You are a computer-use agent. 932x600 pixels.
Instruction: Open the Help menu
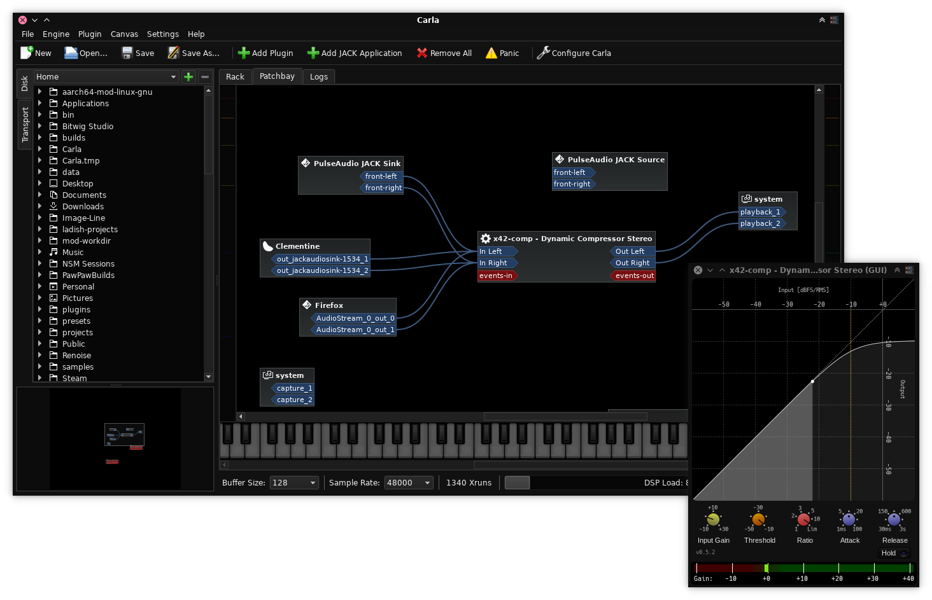196,34
